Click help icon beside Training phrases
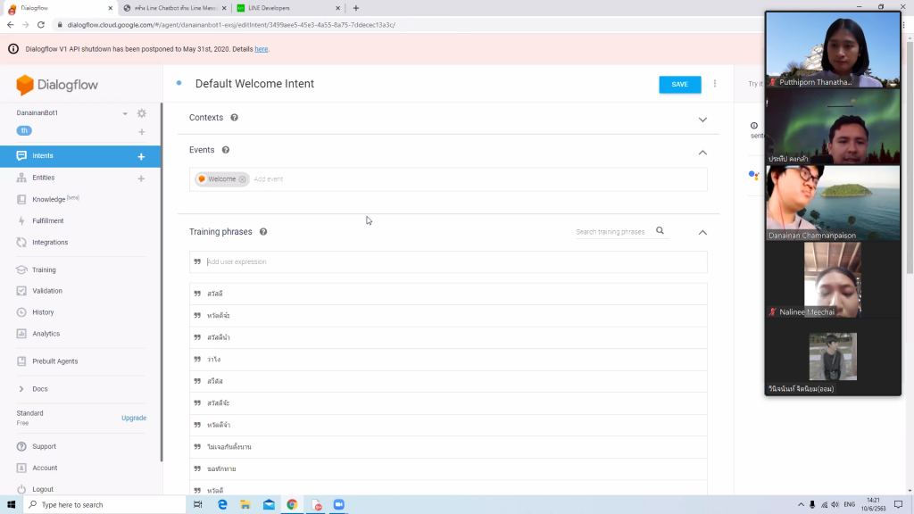The height and width of the screenshot is (514, 914). pos(263,232)
